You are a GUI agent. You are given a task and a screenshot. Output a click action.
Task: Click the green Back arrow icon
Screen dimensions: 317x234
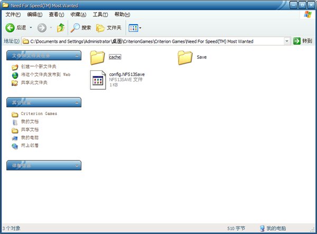10,28
